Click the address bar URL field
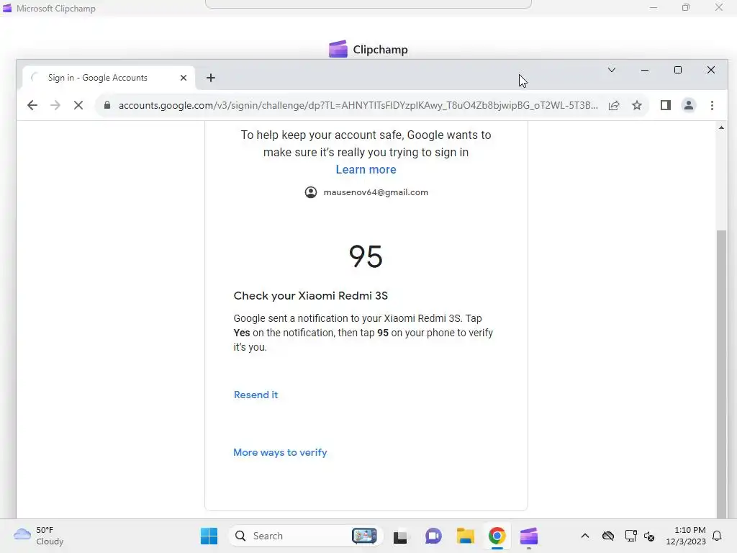This screenshot has width=737, height=553. 358,105
